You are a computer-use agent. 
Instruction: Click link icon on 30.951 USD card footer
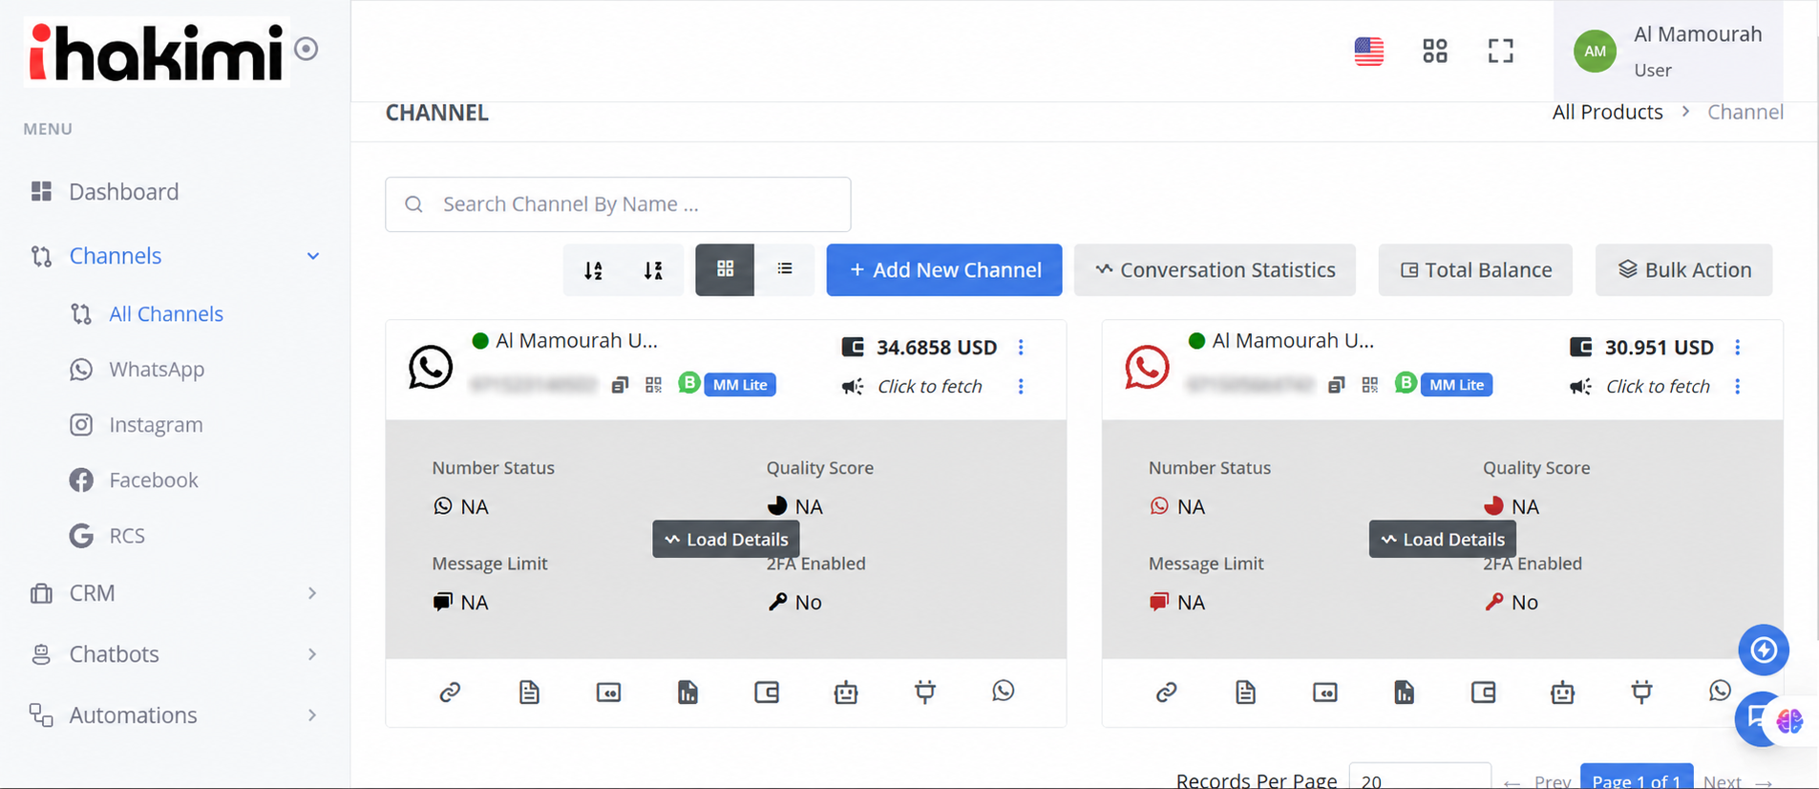pos(1166,692)
